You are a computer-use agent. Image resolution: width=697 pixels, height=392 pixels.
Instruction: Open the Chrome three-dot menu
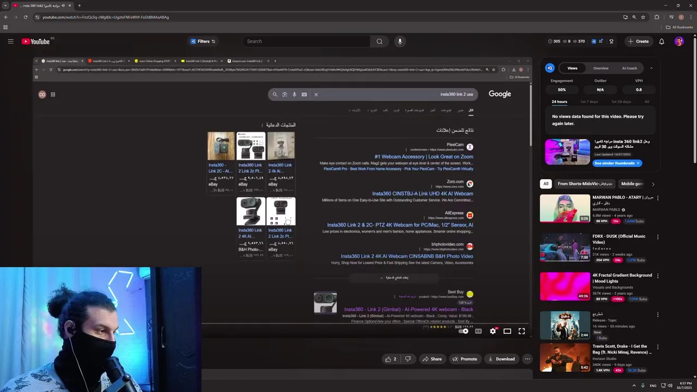point(691,17)
